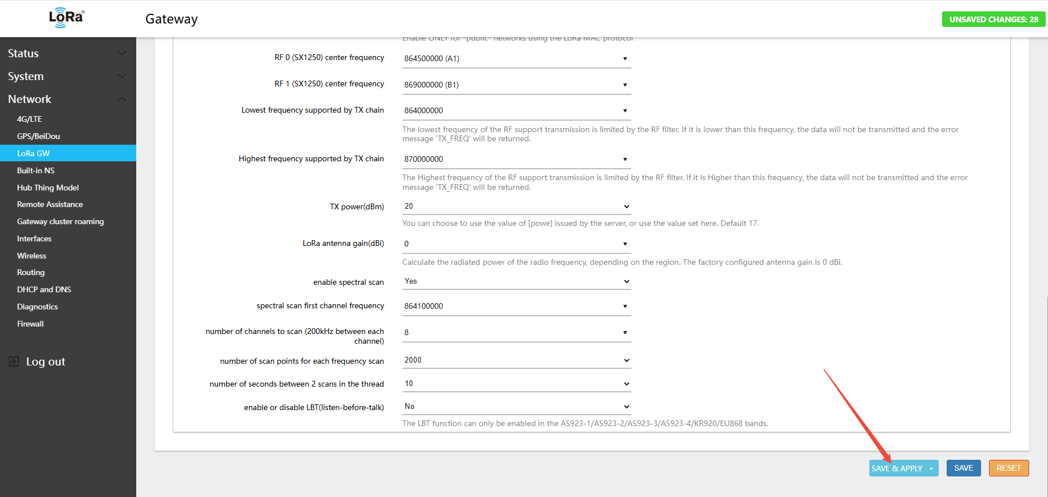Viewport: 1048px width, 497px height.
Task: Open RF 0 center frequency selector
Action: tap(516, 58)
